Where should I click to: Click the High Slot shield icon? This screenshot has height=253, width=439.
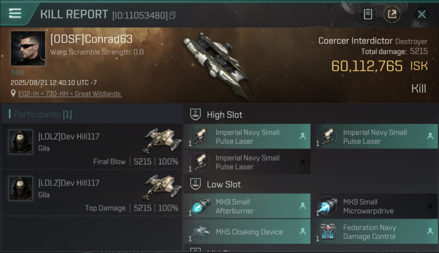pyautogui.click(x=196, y=115)
